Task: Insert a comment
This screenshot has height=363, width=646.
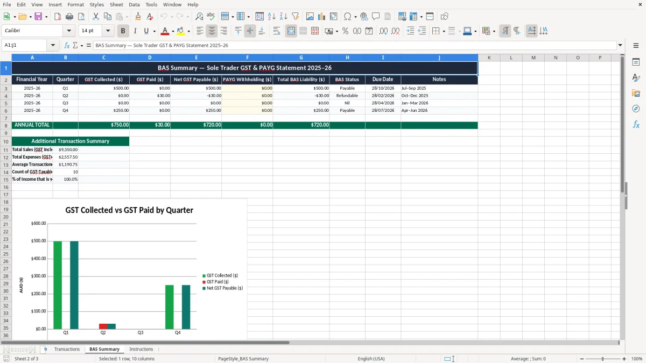Action: tap(376, 16)
